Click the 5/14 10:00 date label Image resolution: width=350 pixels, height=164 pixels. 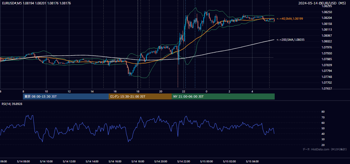[x=46, y=161]
